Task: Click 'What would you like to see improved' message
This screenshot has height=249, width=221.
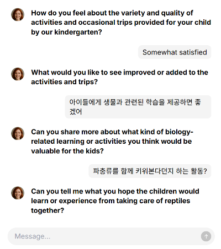Action: [119, 77]
